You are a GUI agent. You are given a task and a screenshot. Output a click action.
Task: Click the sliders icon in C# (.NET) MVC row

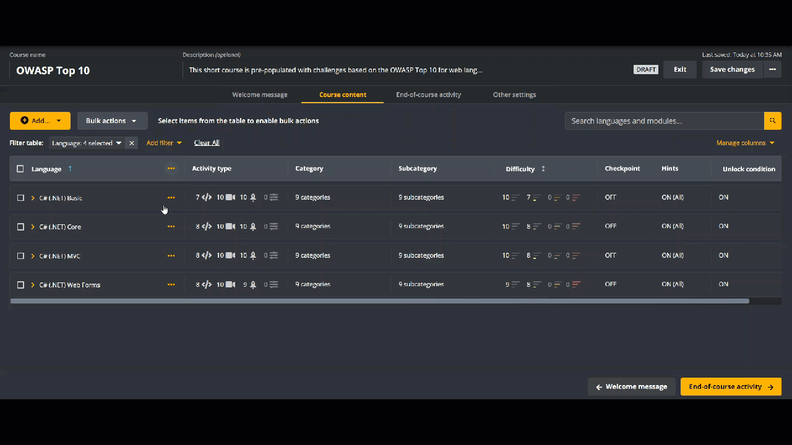click(273, 256)
